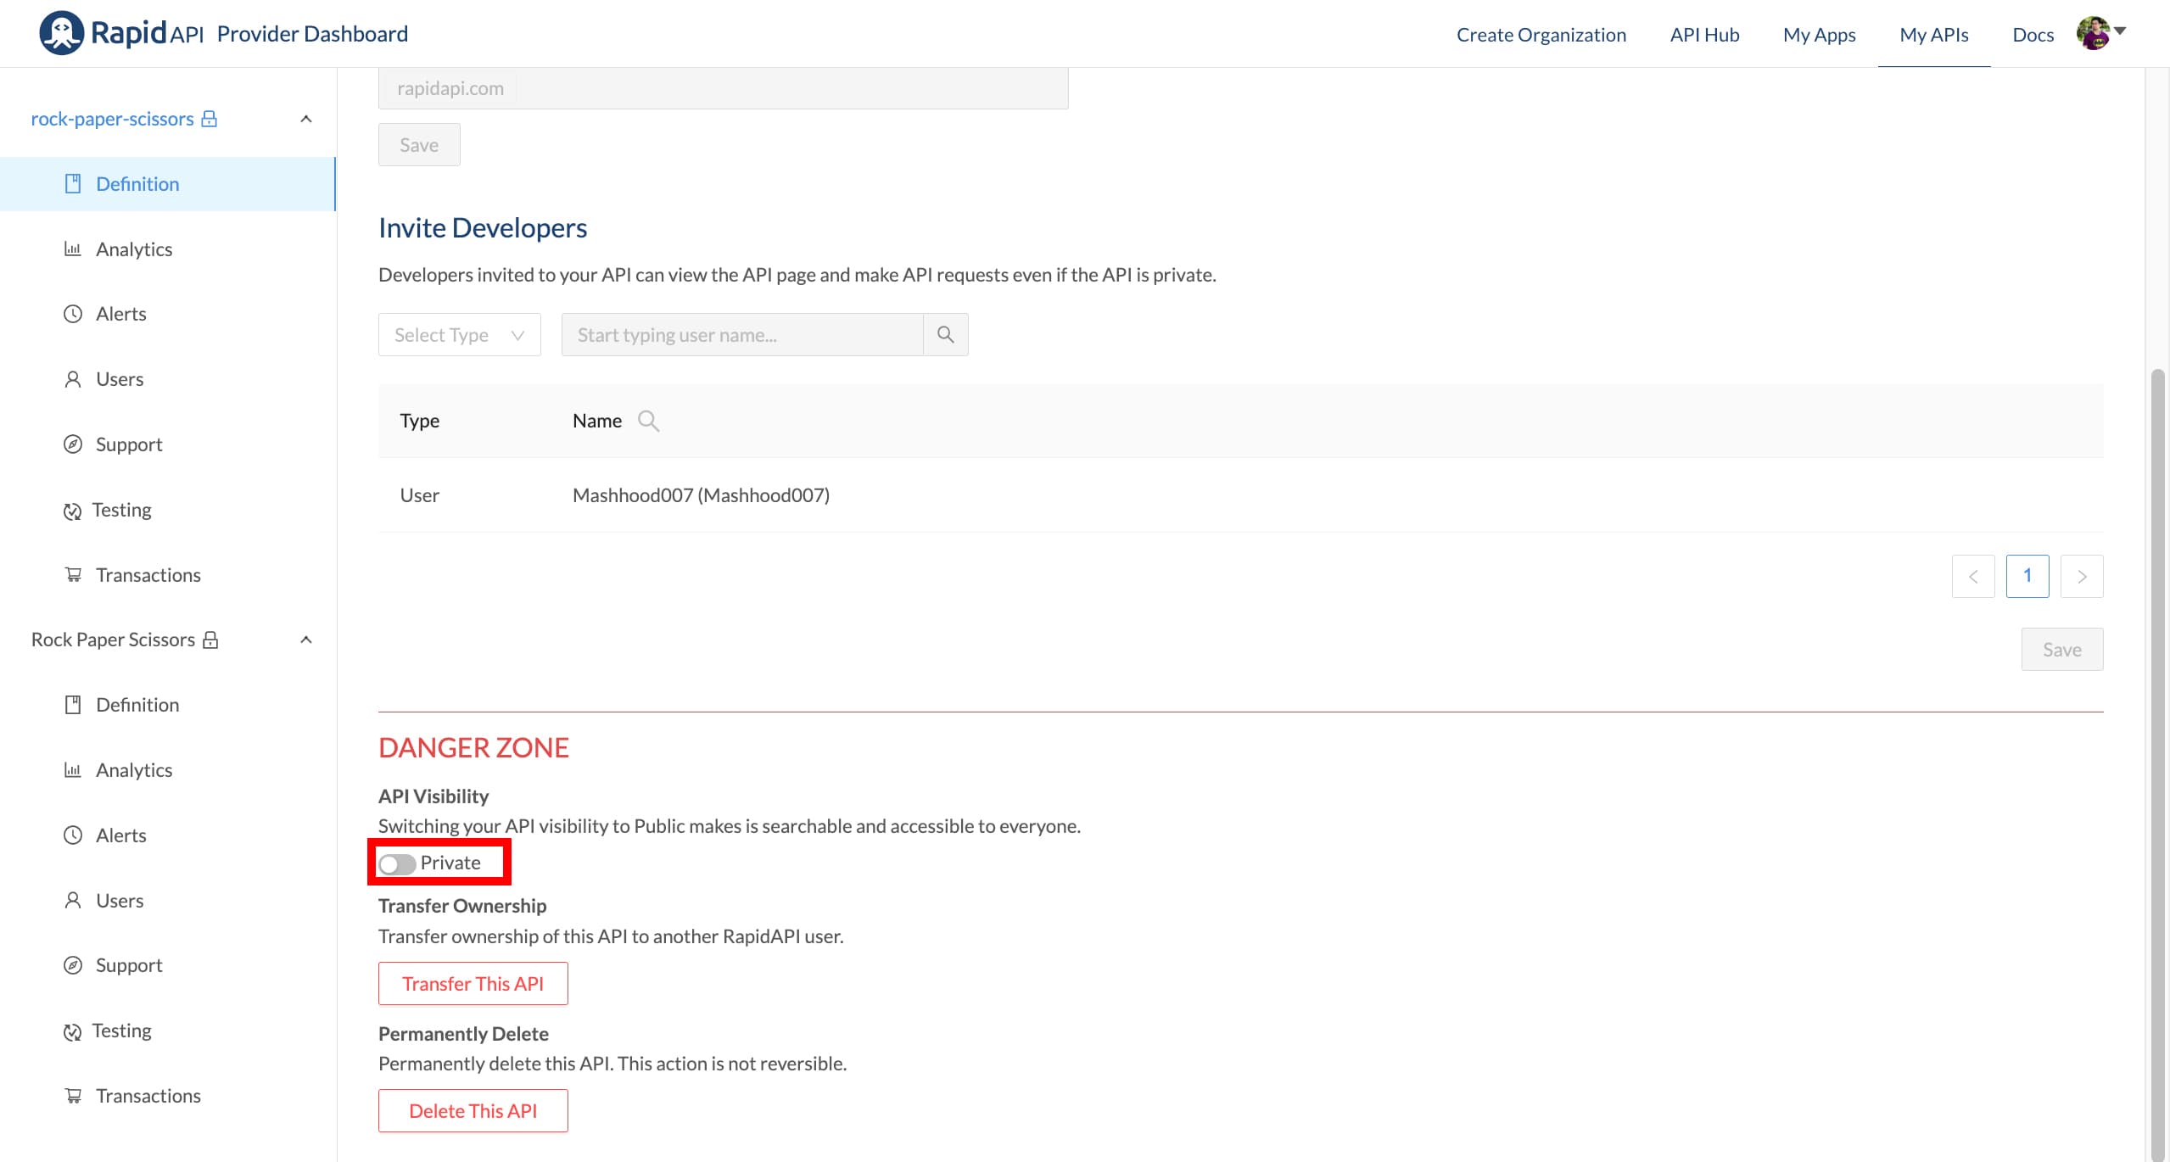Viewport: 2170px width, 1162px height.
Task: Click the Support compass icon under Rock Paper Scissors
Action: [x=73, y=965]
